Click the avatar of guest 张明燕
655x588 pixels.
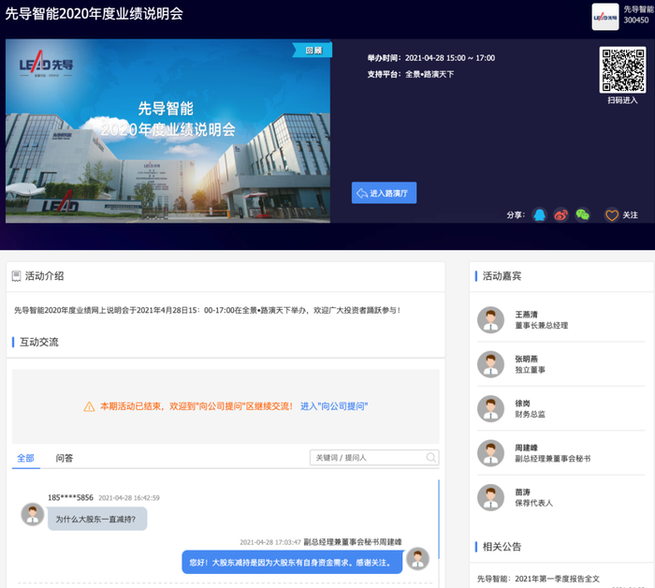(491, 364)
